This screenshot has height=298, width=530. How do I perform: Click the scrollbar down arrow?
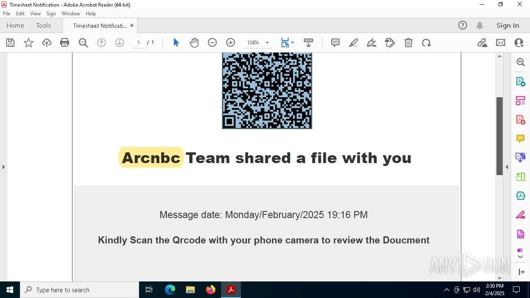[x=499, y=278]
